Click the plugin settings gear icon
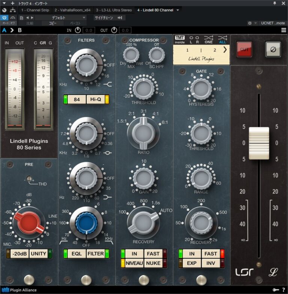This screenshot has height=294, width=288. point(250,23)
